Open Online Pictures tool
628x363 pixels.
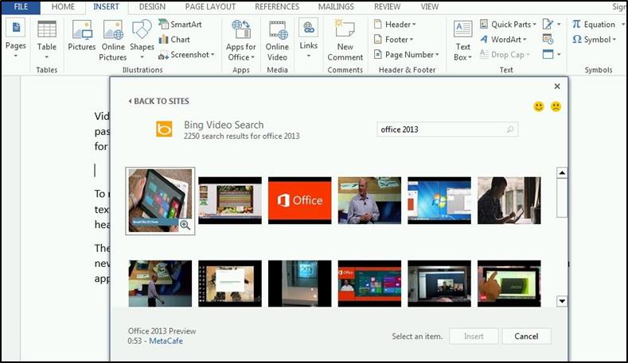click(113, 41)
